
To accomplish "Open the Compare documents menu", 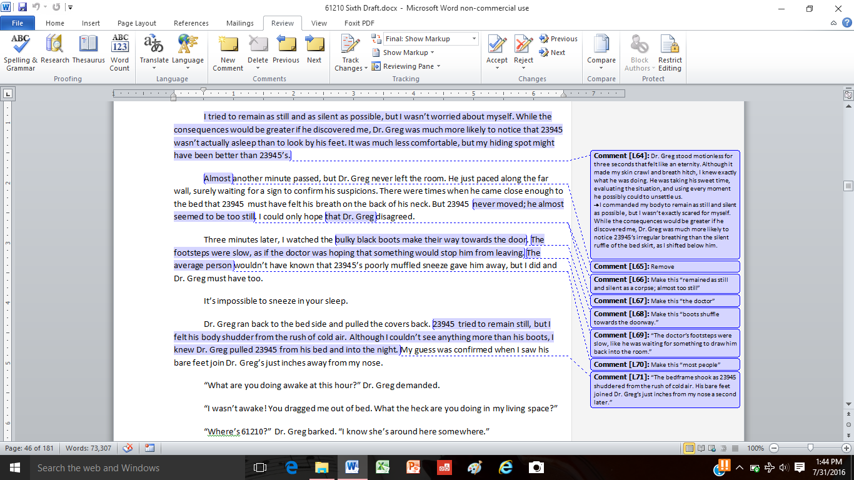I will [601, 53].
